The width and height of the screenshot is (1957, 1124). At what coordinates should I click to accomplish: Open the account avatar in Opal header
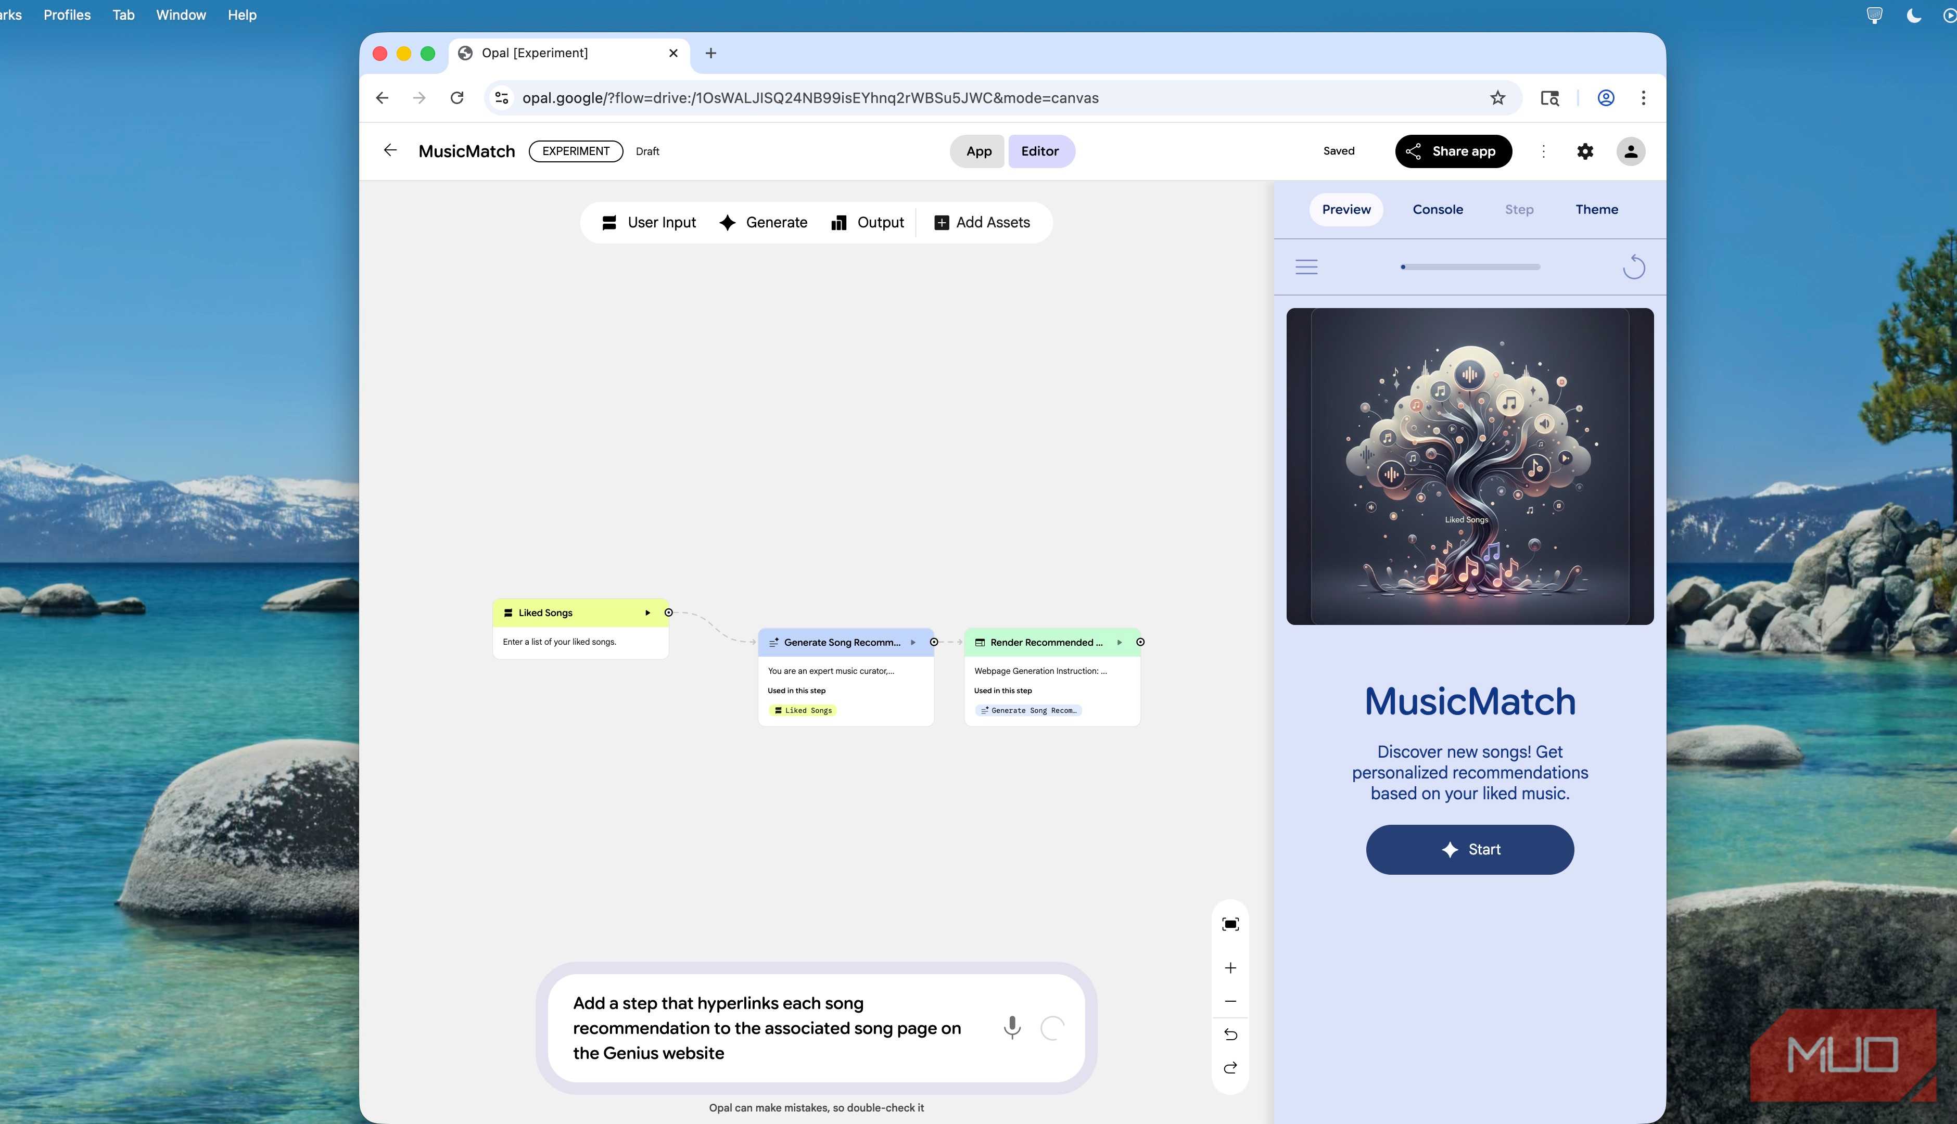[1631, 151]
